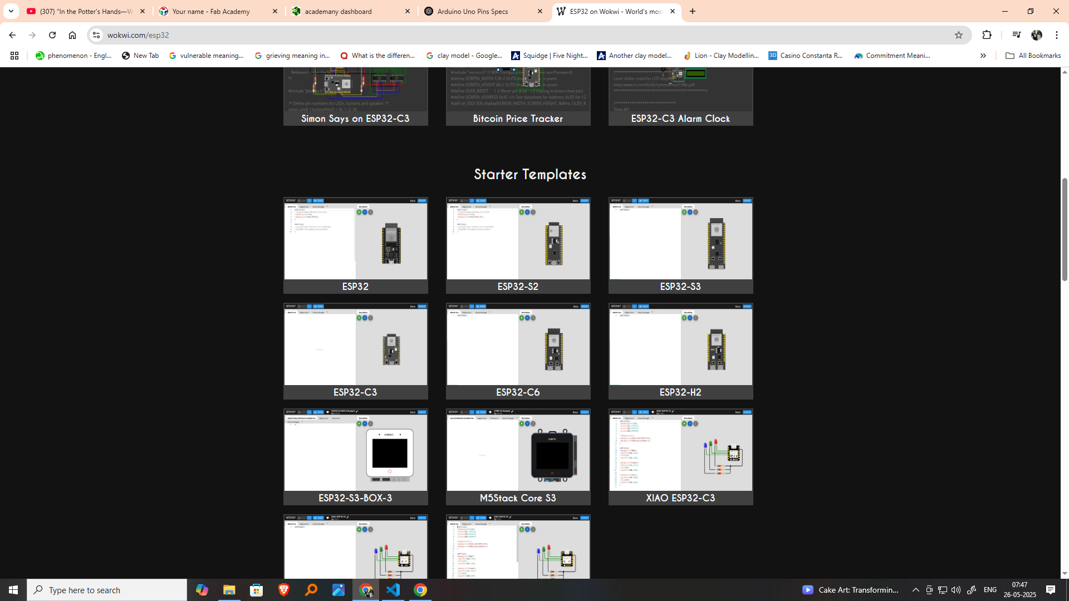Expand the tab search dropdown arrow
The image size is (1069, 601).
pyautogui.click(x=11, y=11)
